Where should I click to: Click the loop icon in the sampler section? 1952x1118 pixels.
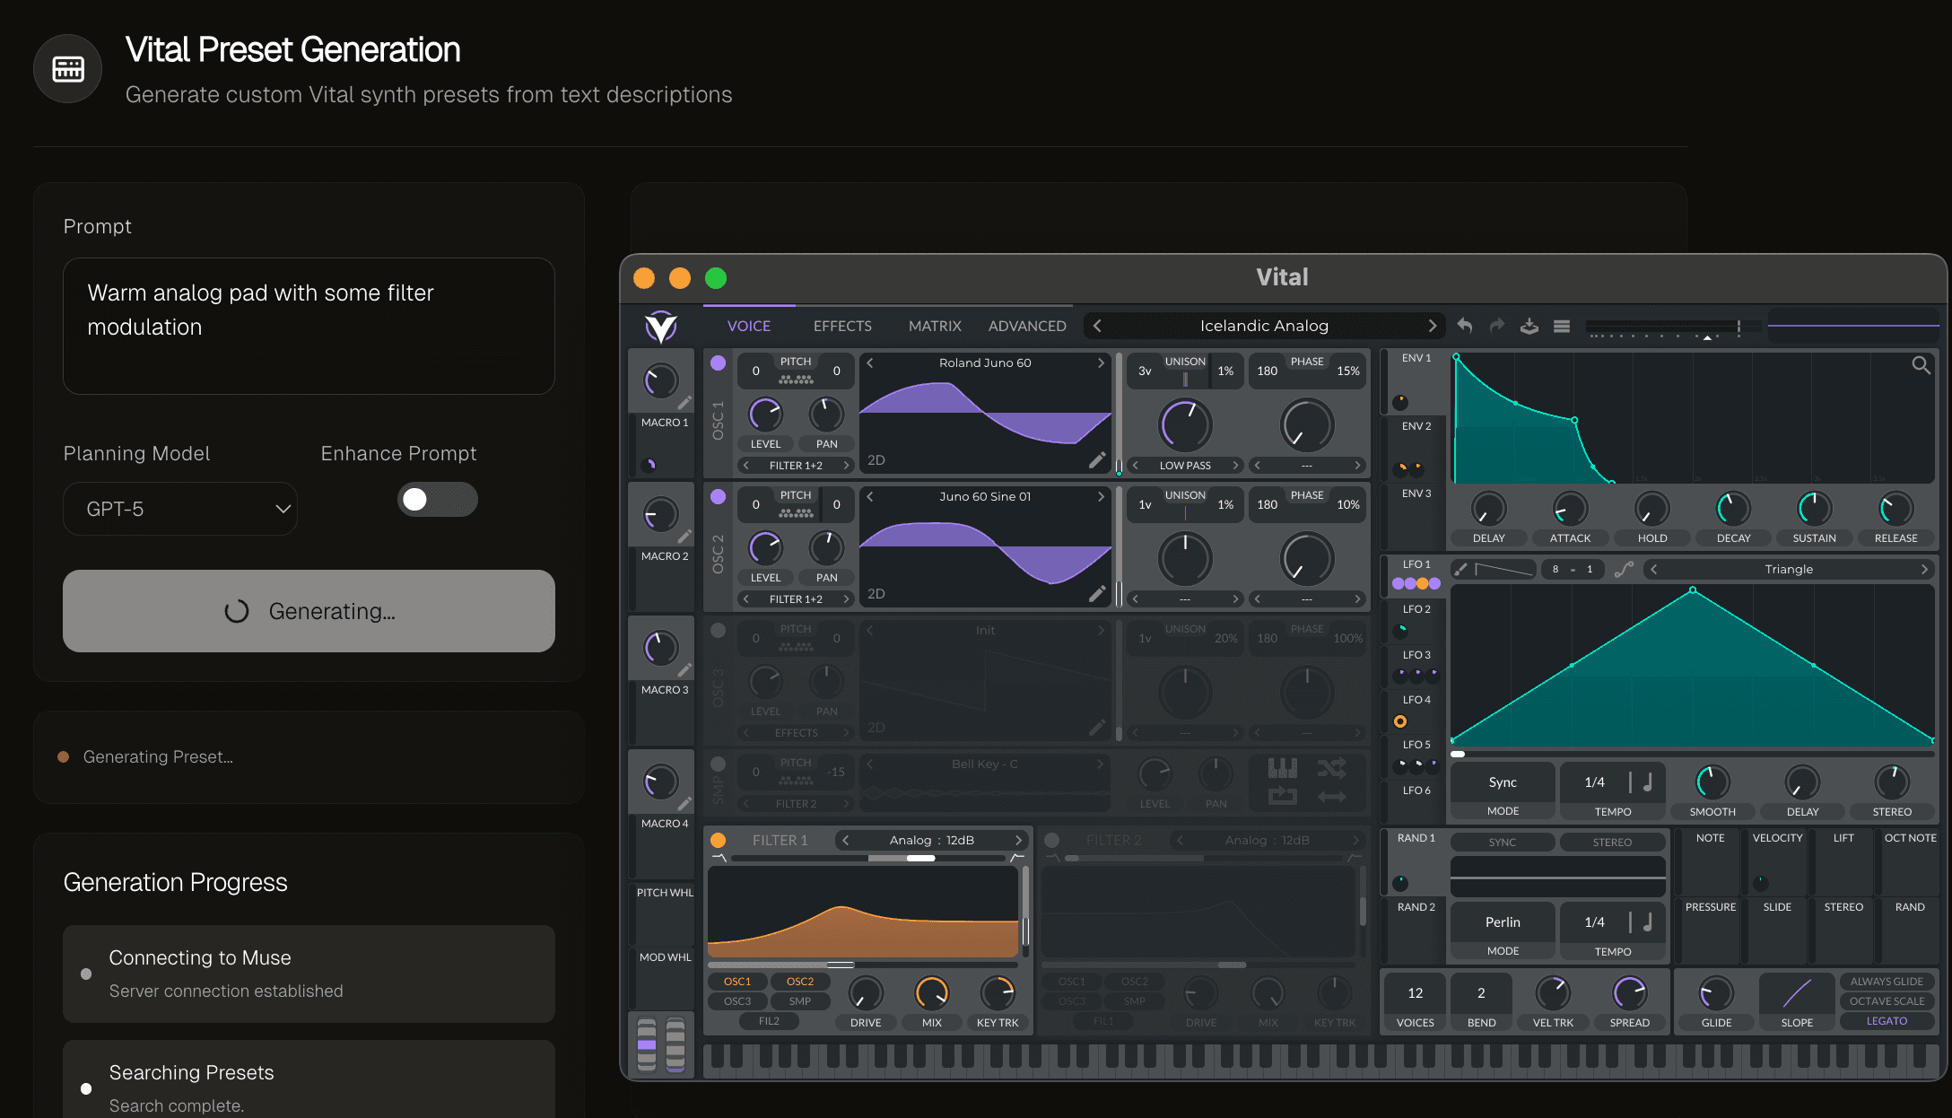[1281, 799]
